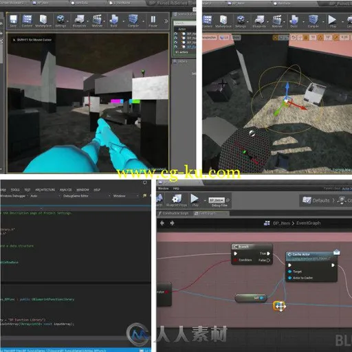Open ANALYZE menu in Visual Studio
The width and height of the screenshot is (352, 352).
point(66,190)
